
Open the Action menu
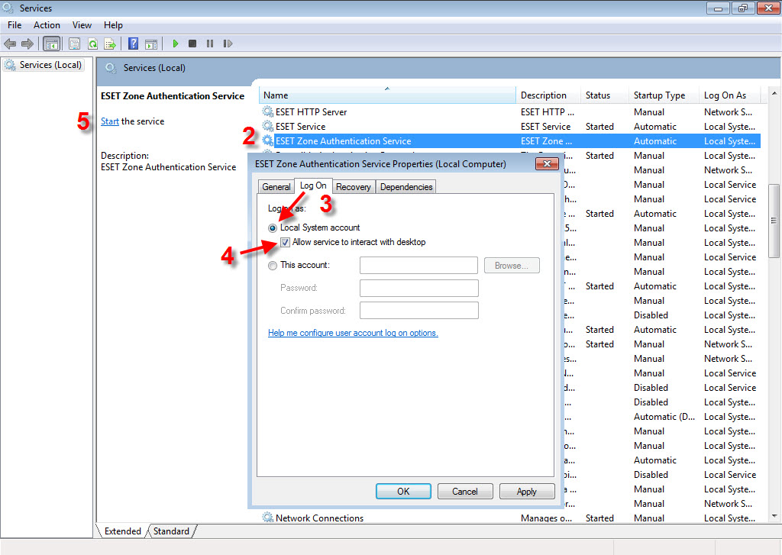pyautogui.click(x=47, y=25)
